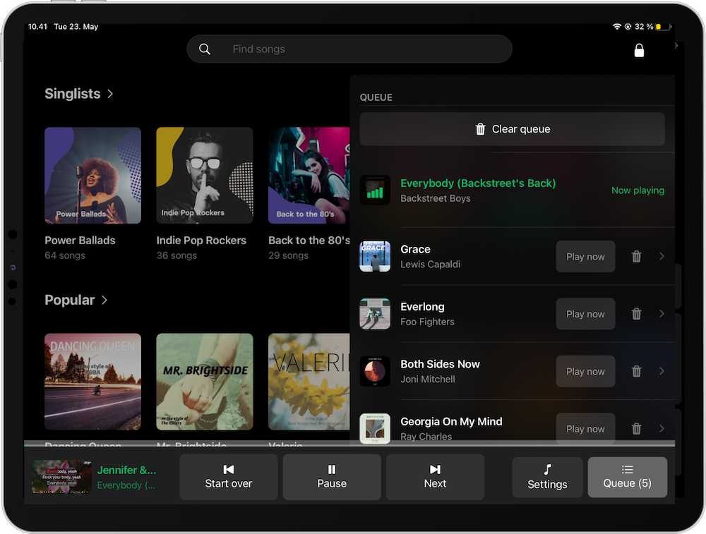Image resolution: width=706 pixels, height=534 pixels.
Task: Click the Joni Mitchell artist name
Action: pyautogui.click(x=428, y=380)
